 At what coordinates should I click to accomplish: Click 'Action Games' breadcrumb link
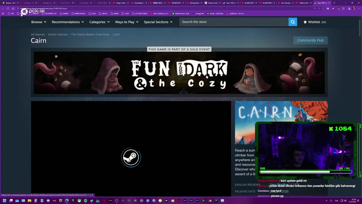58,34
